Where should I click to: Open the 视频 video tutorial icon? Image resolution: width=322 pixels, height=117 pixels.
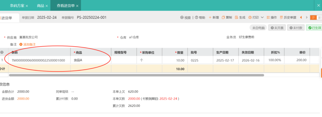pos(182,17)
